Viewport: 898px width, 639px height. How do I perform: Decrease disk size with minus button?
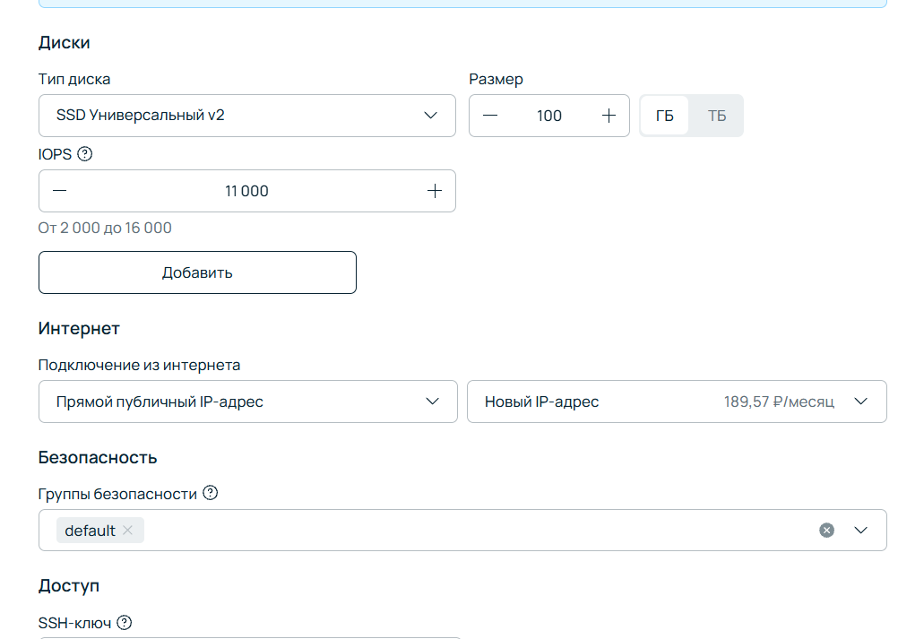click(x=490, y=116)
